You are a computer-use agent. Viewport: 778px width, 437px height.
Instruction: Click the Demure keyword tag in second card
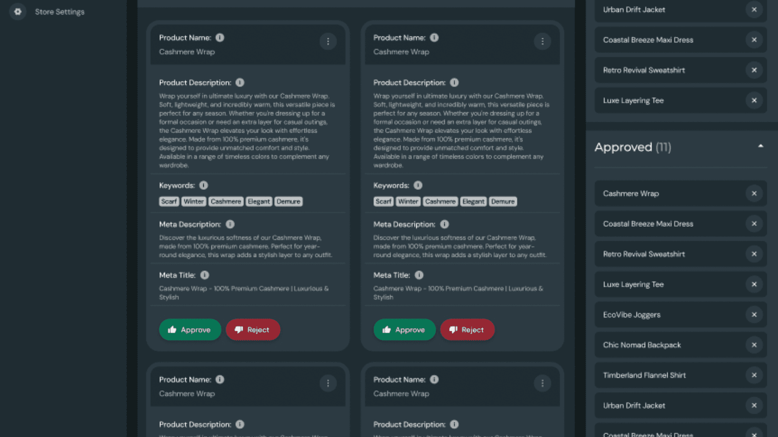(x=503, y=202)
